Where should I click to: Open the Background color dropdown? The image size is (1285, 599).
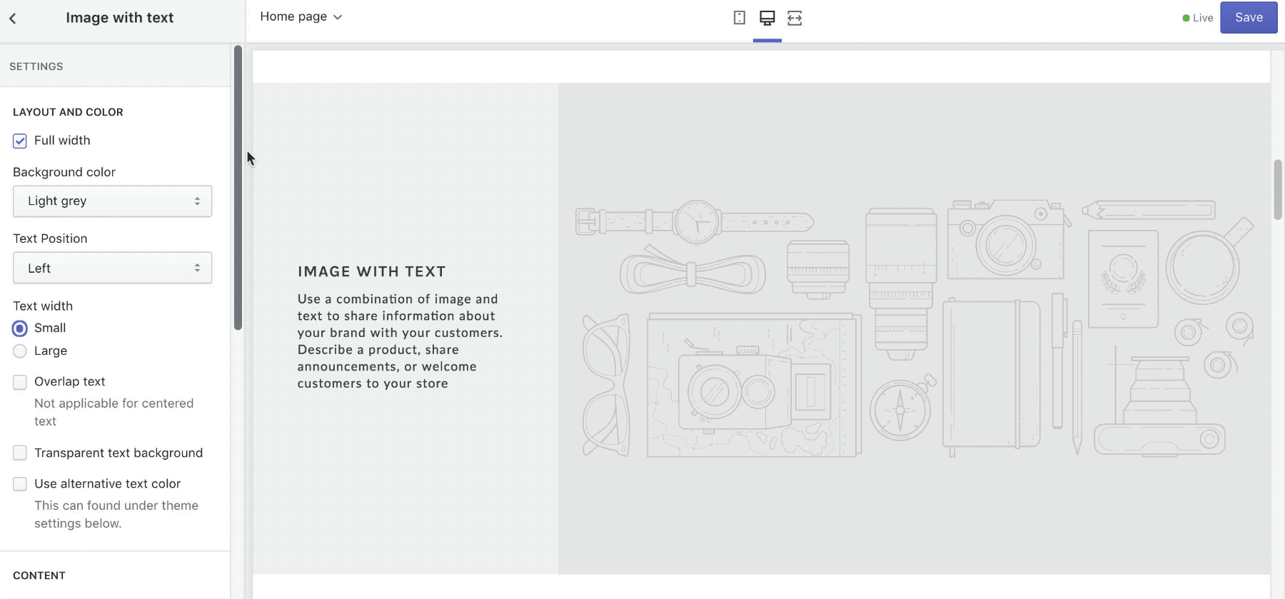(x=113, y=201)
